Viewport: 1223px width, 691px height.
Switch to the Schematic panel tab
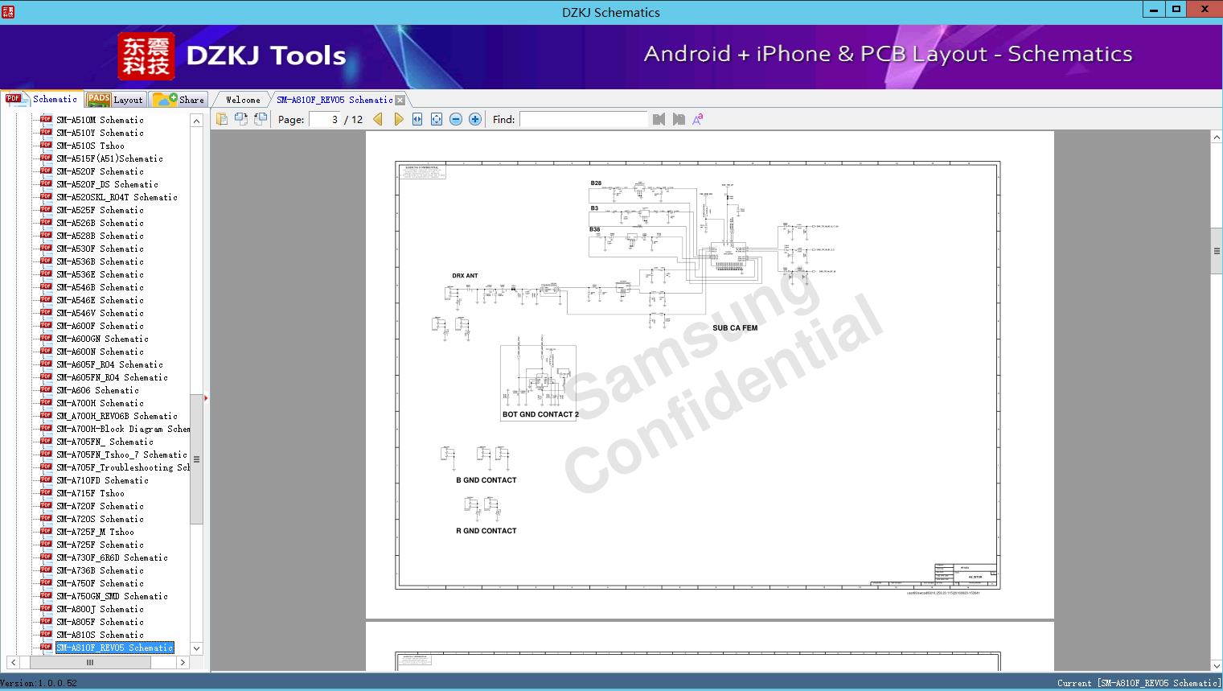coord(42,99)
